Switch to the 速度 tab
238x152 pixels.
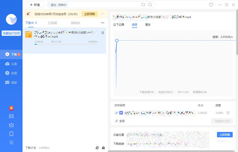134,25
